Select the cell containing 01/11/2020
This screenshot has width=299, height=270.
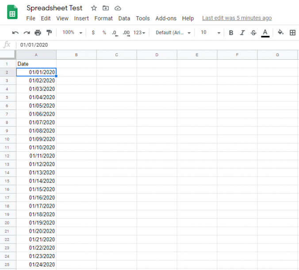point(36,156)
